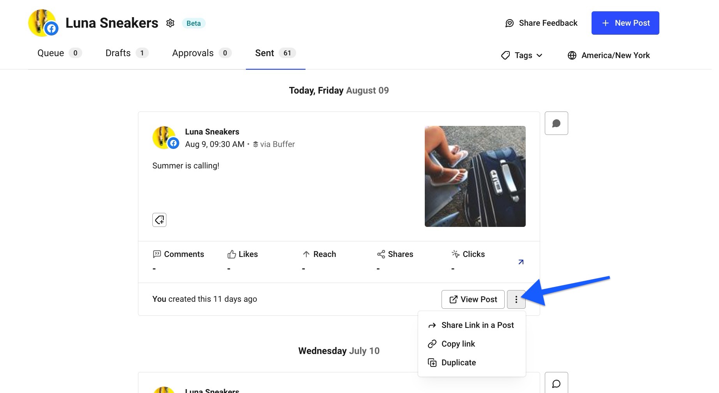Screen dimensions: 719x393
Task: Create a New Post
Action: pyautogui.click(x=625, y=23)
